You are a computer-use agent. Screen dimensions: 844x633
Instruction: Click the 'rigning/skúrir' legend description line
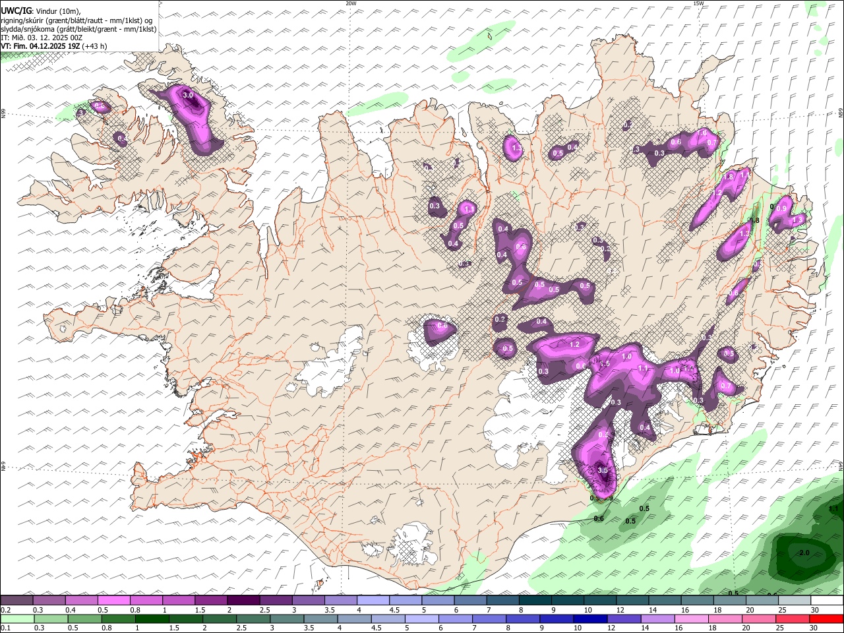pyautogui.click(x=78, y=20)
